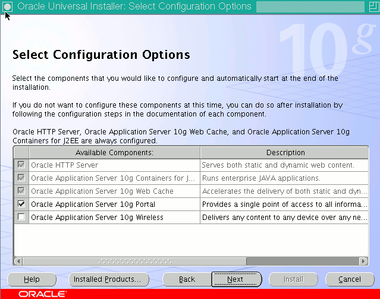This screenshot has width=380, height=299.
Task: Click Next to continue installation
Action: [x=237, y=279]
